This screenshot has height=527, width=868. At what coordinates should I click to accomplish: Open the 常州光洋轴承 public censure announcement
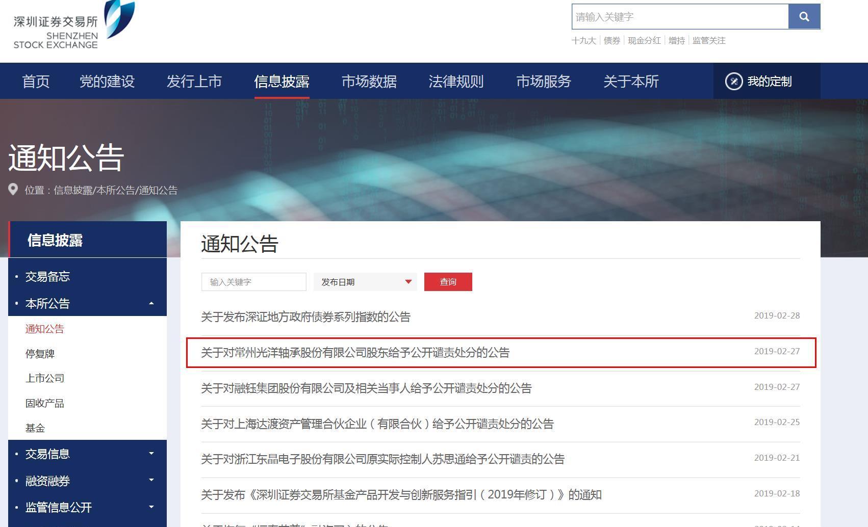point(355,353)
